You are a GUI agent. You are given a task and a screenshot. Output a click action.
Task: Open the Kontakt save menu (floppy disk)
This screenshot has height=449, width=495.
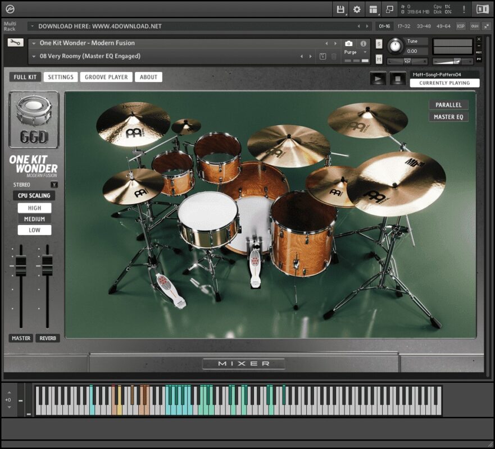340,9
